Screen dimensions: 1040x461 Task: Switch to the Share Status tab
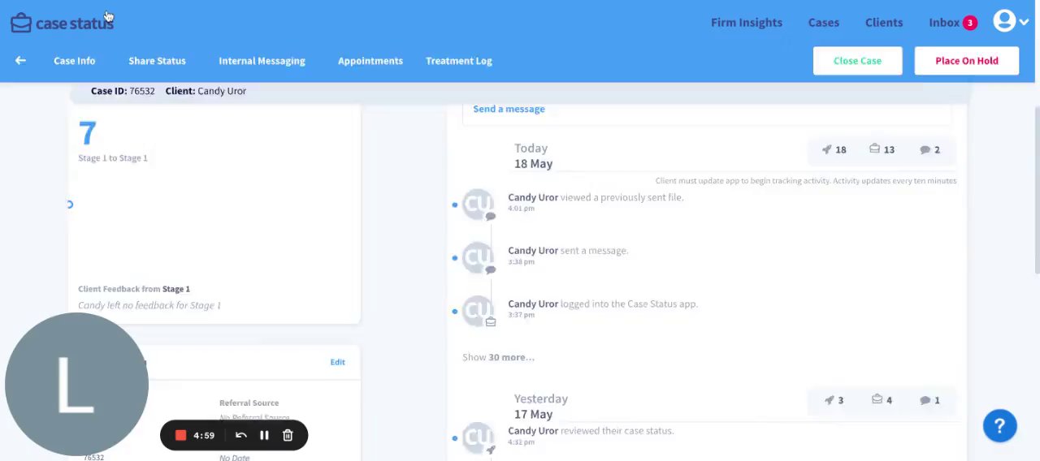(157, 61)
